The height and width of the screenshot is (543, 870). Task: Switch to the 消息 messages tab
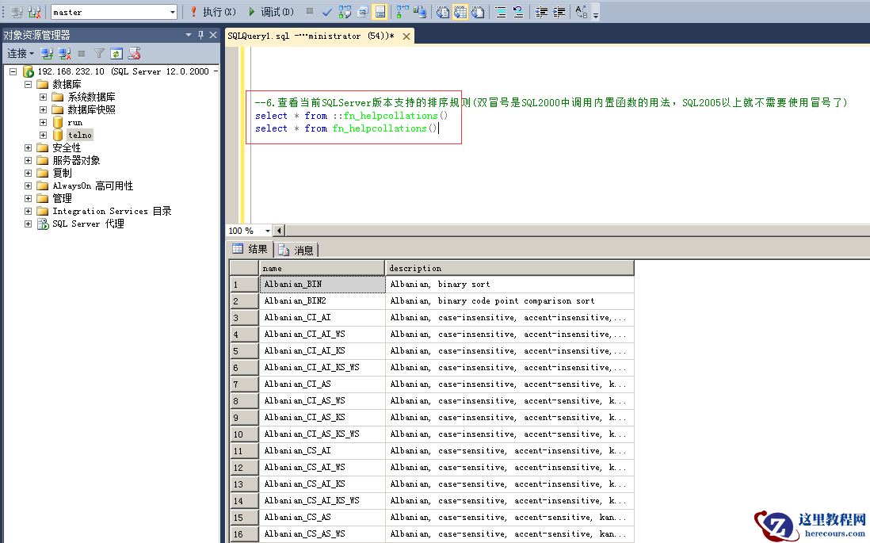(x=296, y=250)
